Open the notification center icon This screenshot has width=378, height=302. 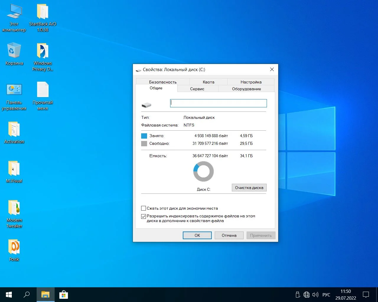pos(366,295)
